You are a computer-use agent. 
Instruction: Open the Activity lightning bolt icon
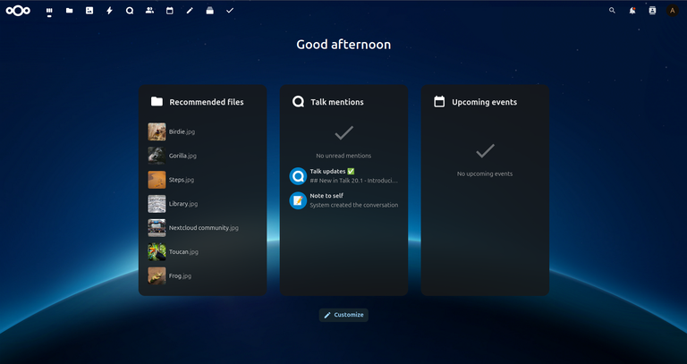coord(109,11)
